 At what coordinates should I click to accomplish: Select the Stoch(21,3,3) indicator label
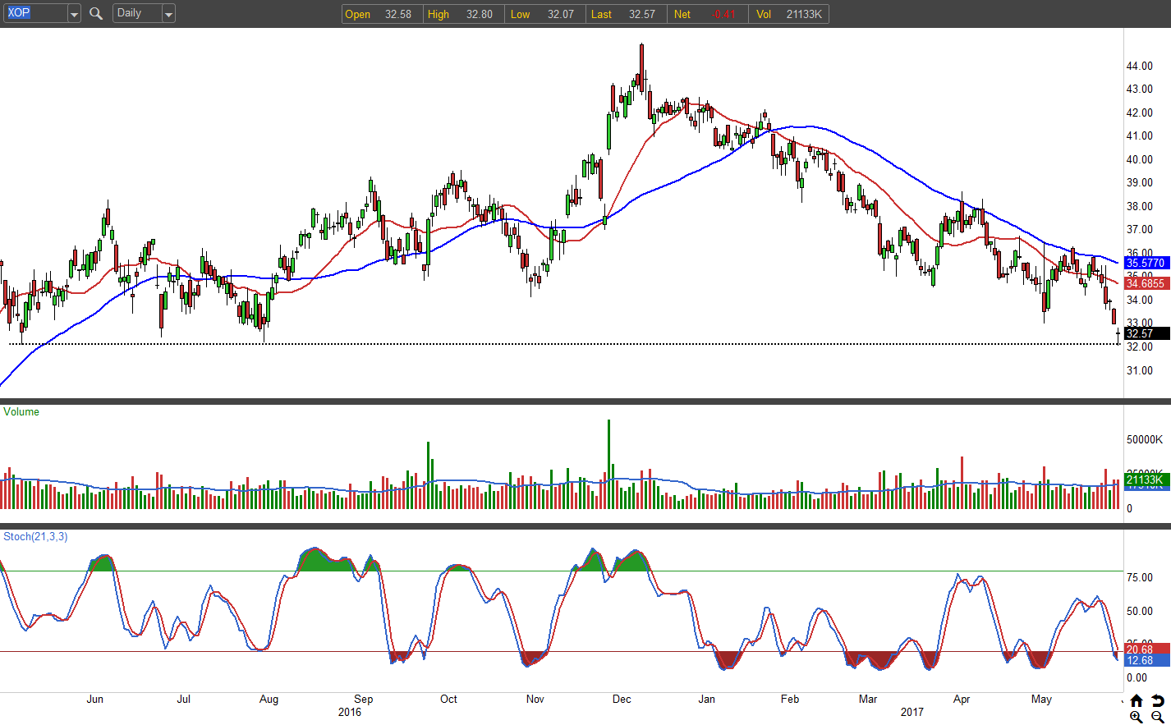click(35, 536)
